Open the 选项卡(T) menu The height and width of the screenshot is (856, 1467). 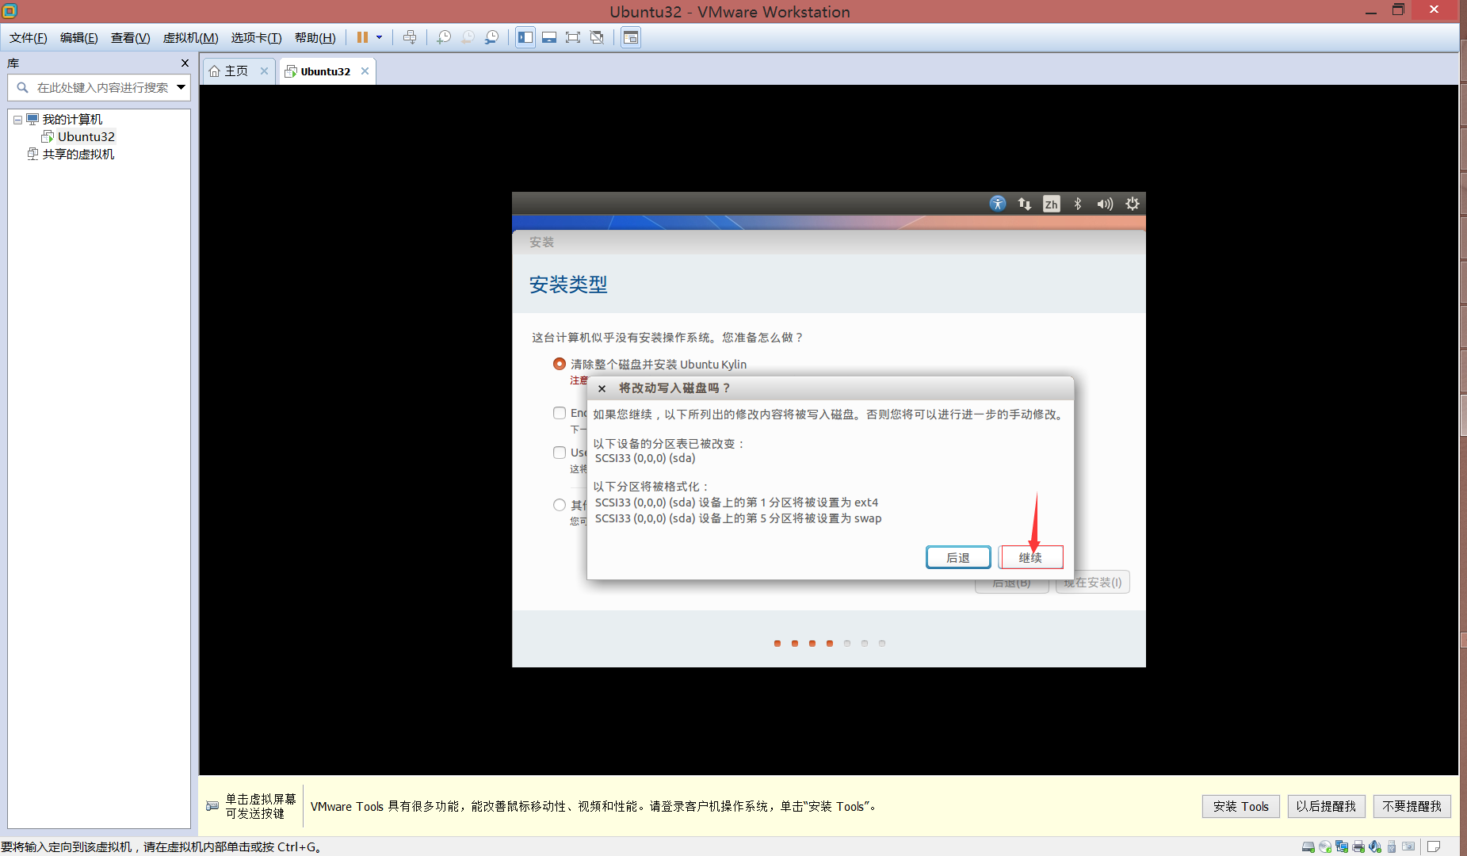point(256,38)
